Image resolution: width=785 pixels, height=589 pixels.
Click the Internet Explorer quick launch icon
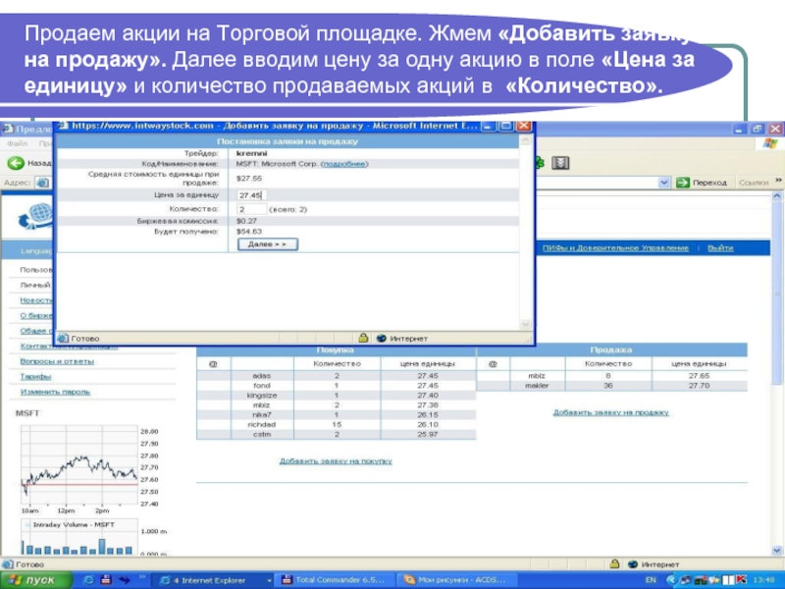pyautogui.click(x=89, y=580)
